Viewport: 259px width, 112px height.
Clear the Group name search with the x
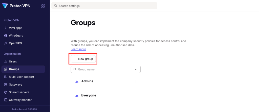click(x=136, y=69)
